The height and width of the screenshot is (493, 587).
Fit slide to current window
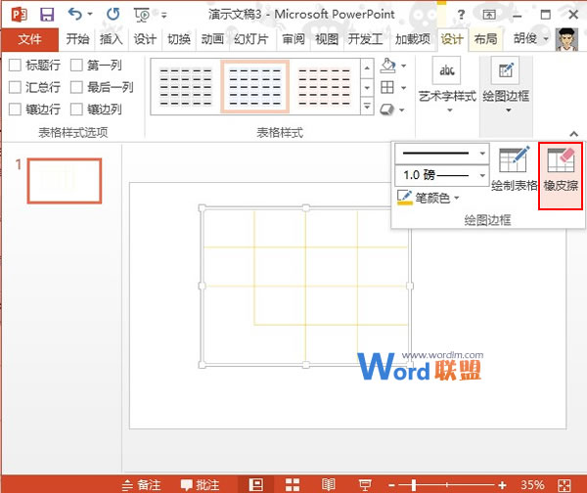coord(564,485)
